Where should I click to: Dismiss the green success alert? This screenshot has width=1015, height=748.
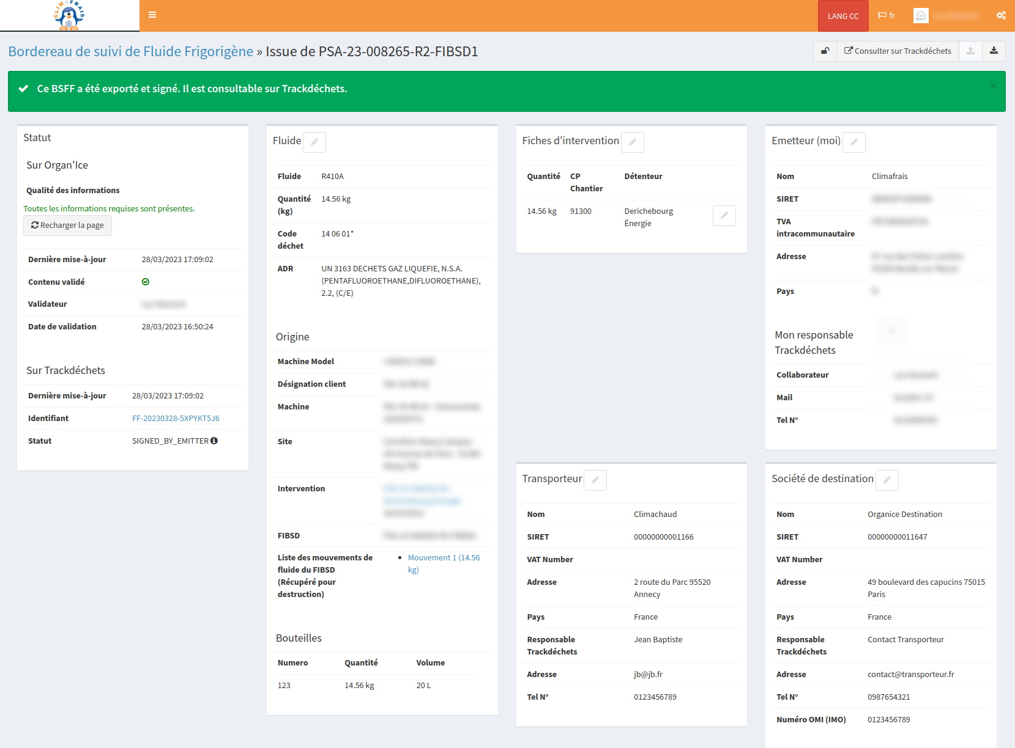point(993,86)
